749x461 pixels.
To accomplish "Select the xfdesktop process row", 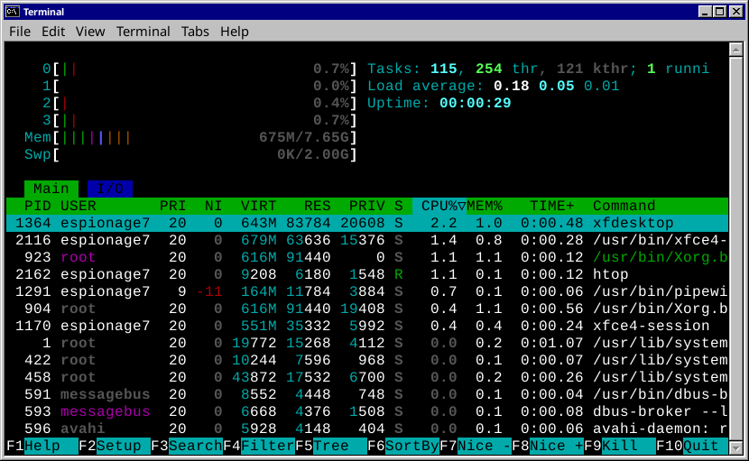I will point(367,223).
